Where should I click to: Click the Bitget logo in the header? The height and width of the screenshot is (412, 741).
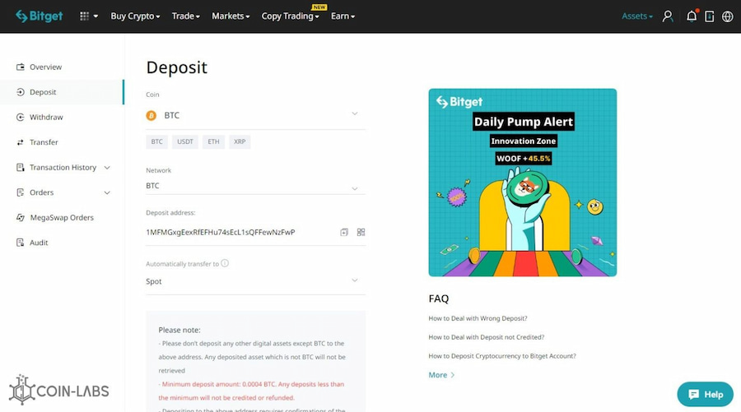[x=40, y=16]
